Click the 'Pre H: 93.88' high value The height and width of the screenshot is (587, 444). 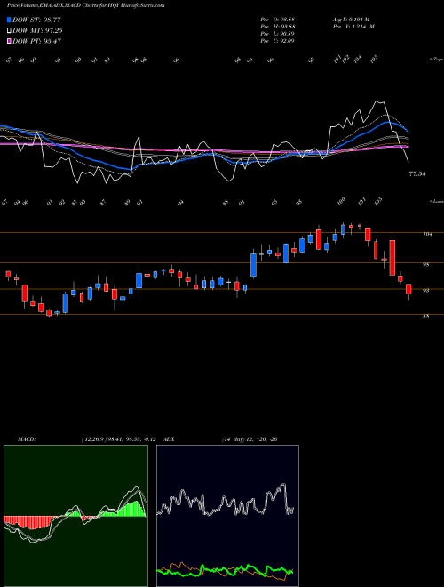[x=277, y=27]
